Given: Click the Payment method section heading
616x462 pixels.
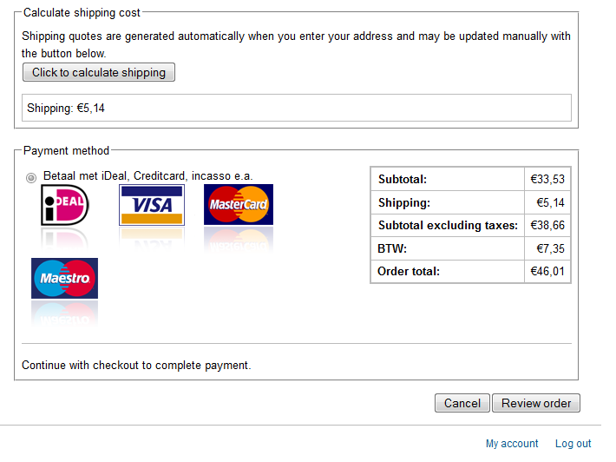Looking at the screenshot, I should pyautogui.click(x=66, y=150).
